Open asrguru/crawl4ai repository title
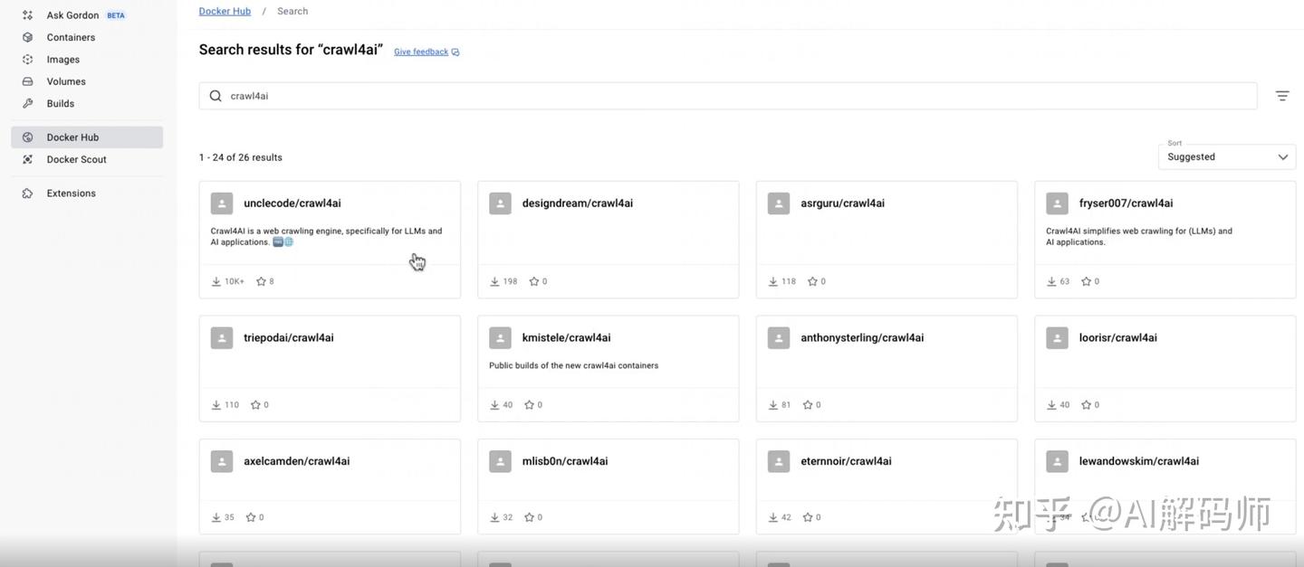This screenshot has height=567, width=1304. 843,203
